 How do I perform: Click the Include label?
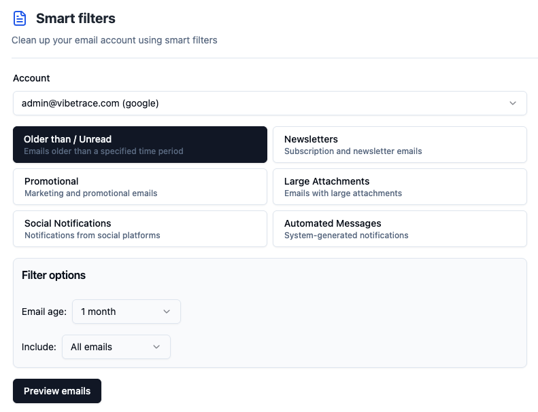[39, 347]
